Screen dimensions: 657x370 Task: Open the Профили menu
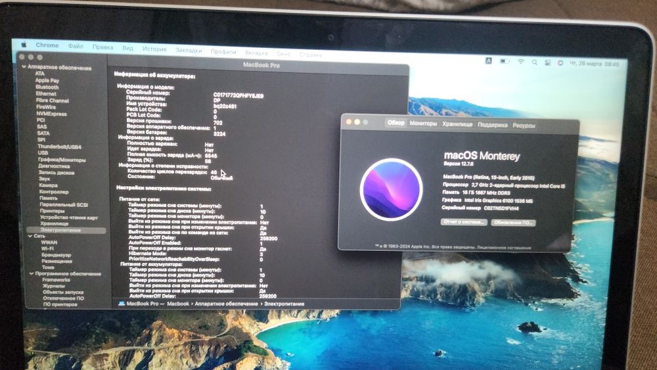[x=223, y=51]
